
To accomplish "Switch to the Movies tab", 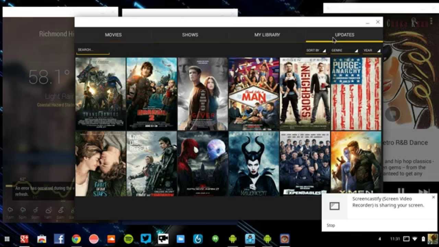I will [113, 35].
